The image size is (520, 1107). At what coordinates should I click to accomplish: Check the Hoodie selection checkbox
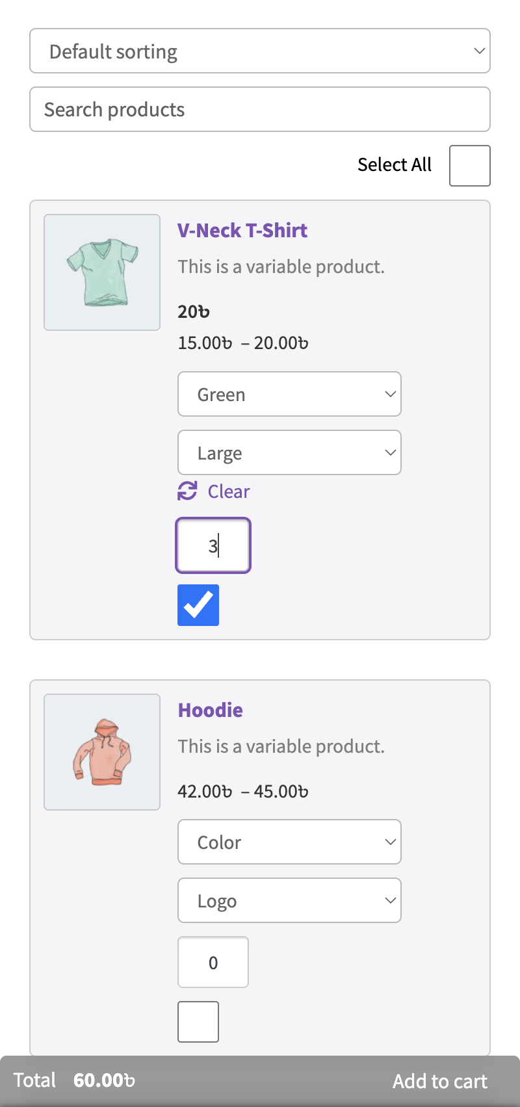[198, 1022]
